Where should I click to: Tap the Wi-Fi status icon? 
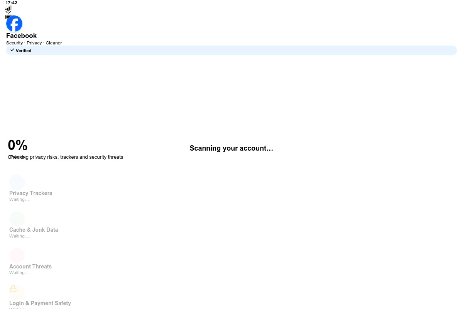tap(8, 12)
